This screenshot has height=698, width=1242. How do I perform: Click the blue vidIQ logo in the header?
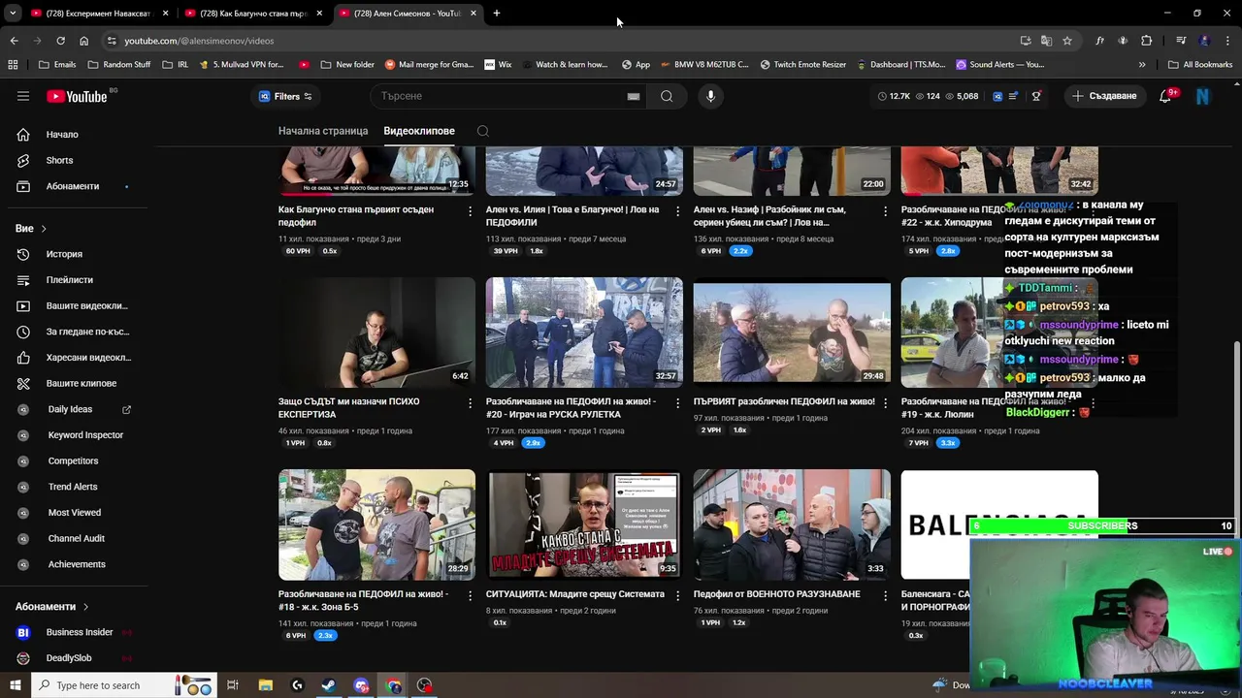click(997, 96)
